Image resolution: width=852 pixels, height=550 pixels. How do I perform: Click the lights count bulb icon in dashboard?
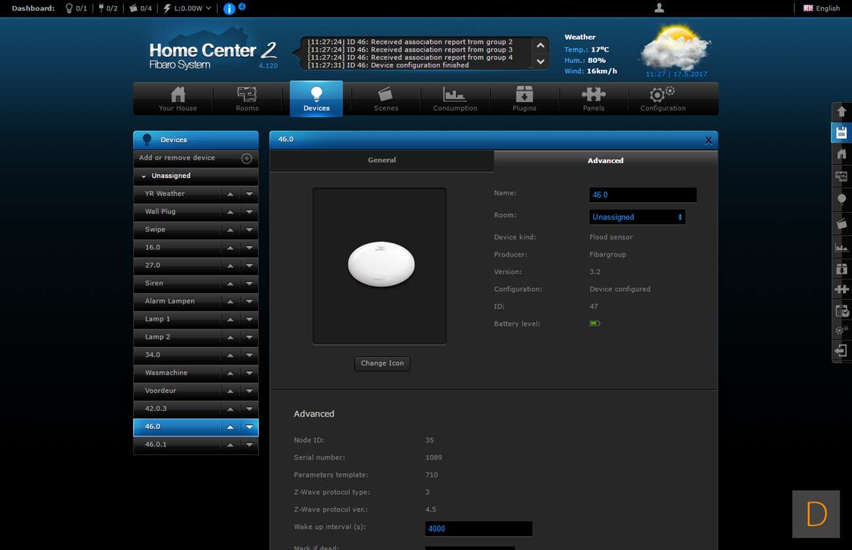tap(69, 9)
